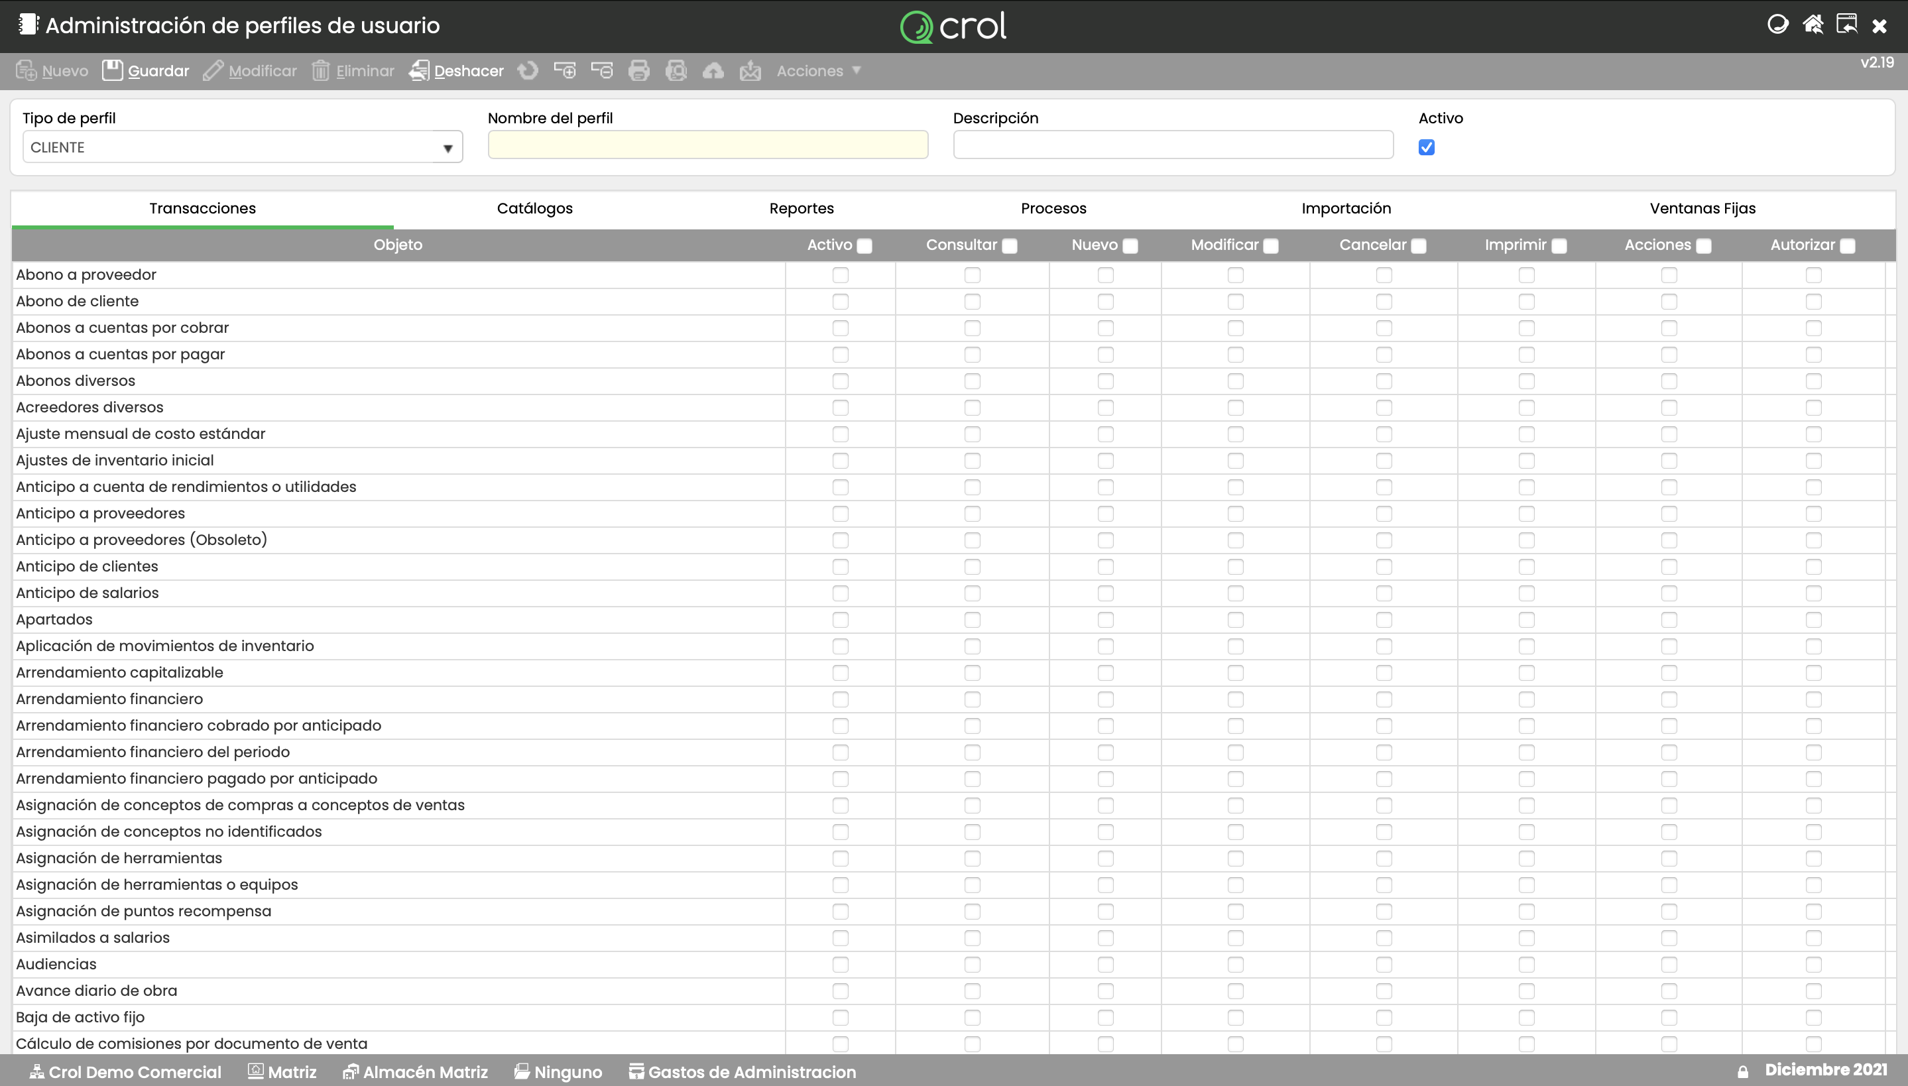This screenshot has height=1086, width=1908.
Task: Switch to the Catálogos tab
Action: coord(534,209)
